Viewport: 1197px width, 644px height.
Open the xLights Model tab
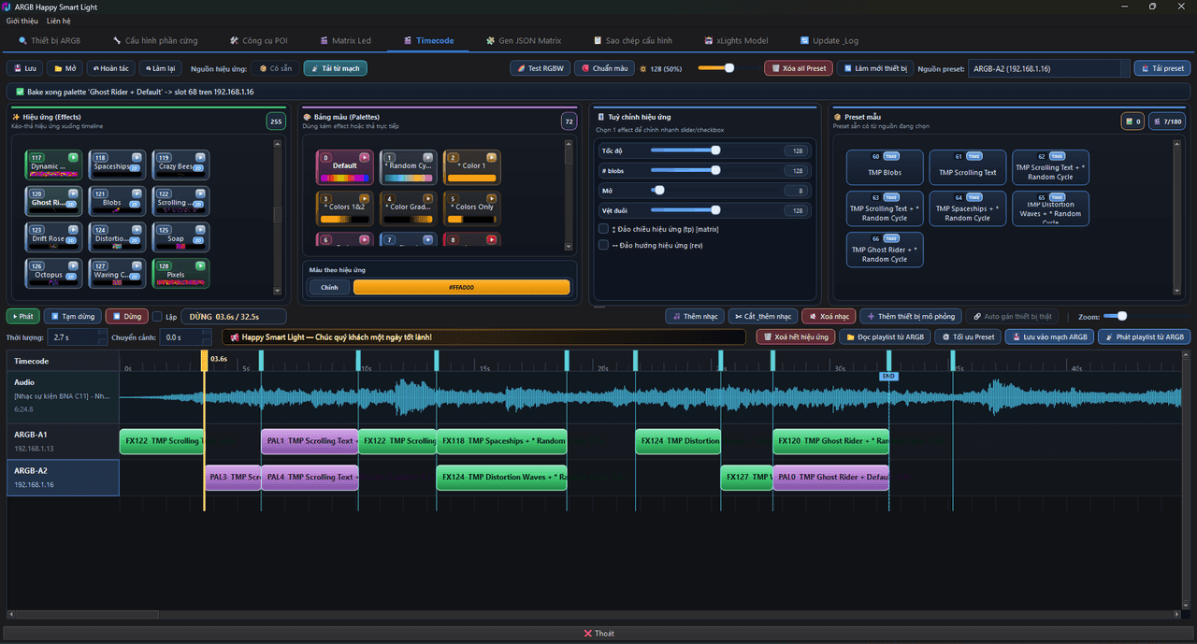tap(737, 41)
